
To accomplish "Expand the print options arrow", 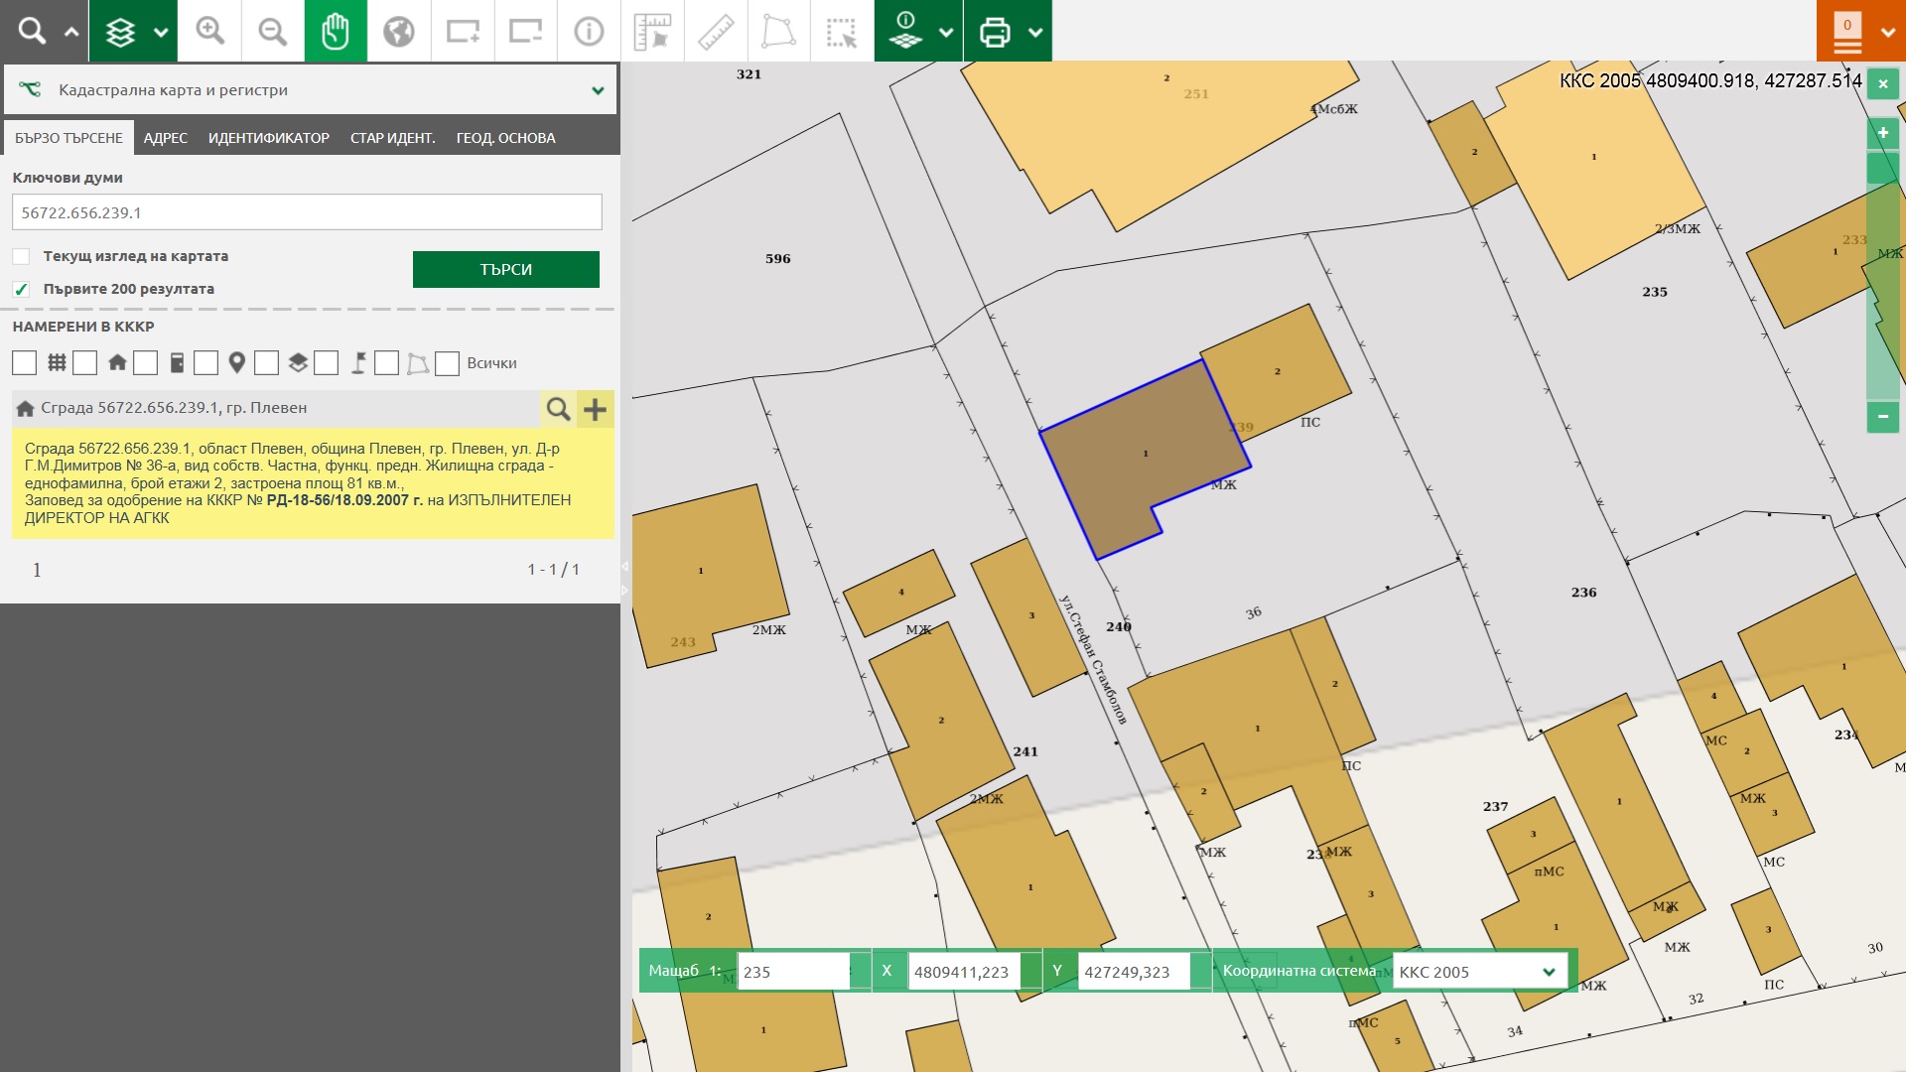I will tap(1035, 31).
